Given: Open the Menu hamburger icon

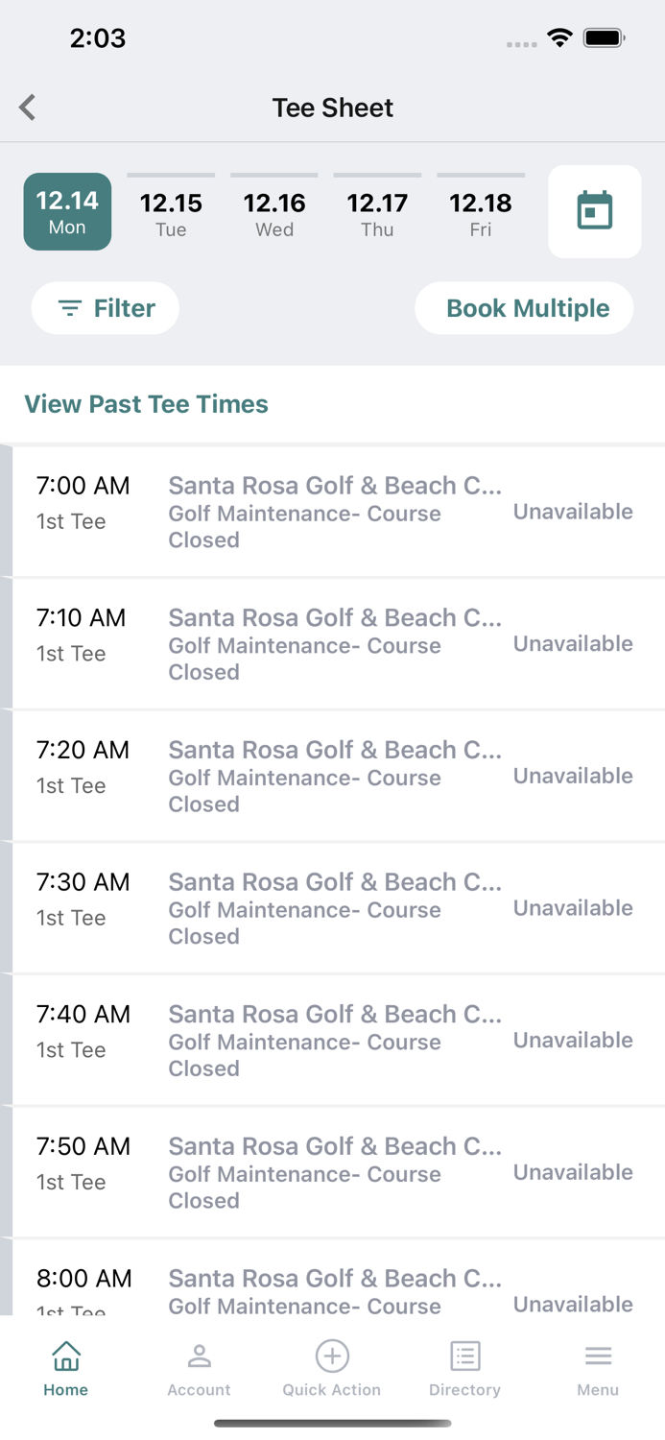Looking at the screenshot, I should (598, 1356).
